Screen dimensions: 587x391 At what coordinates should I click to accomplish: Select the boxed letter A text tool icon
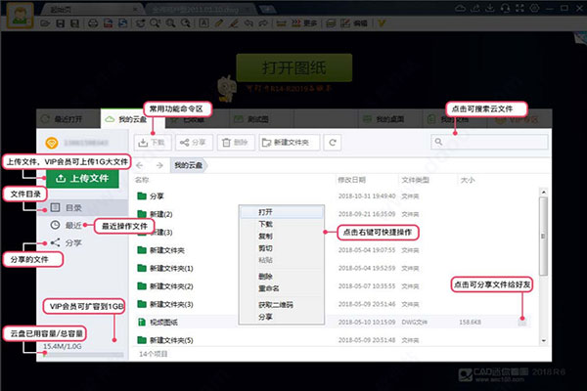tap(203, 23)
